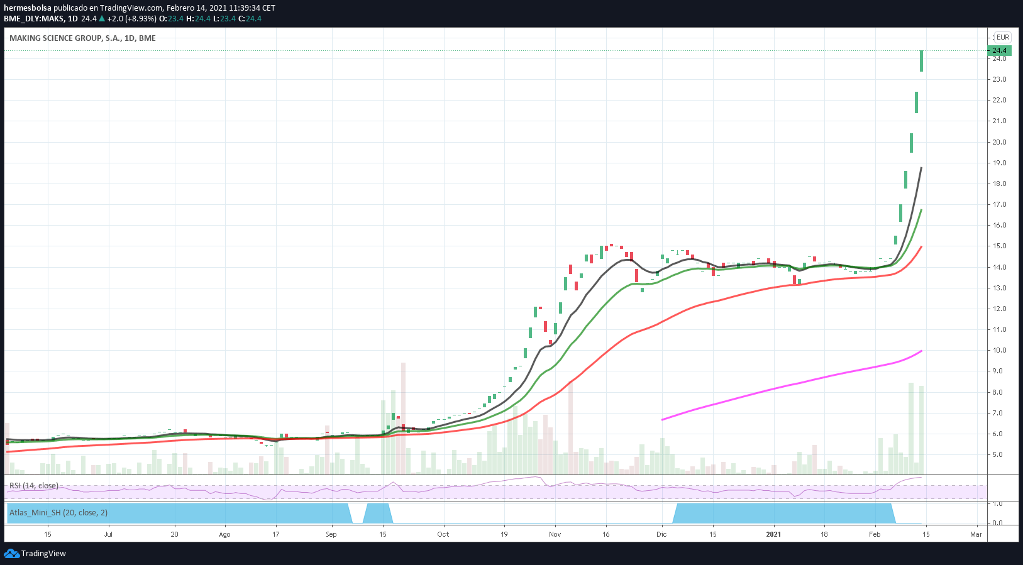Click the +2.0 (+8.93%) change value
Viewport: 1023px width, 565px height.
[x=131, y=19]
